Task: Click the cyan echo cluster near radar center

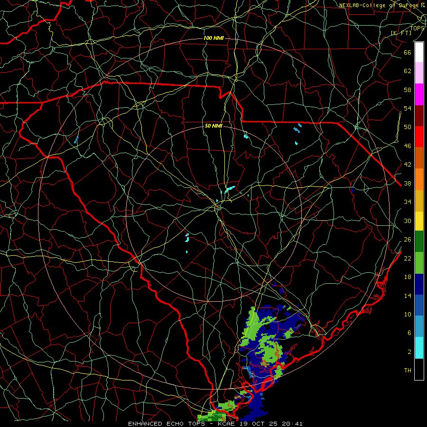Action: pyautogui.click(x=229, y=189)
